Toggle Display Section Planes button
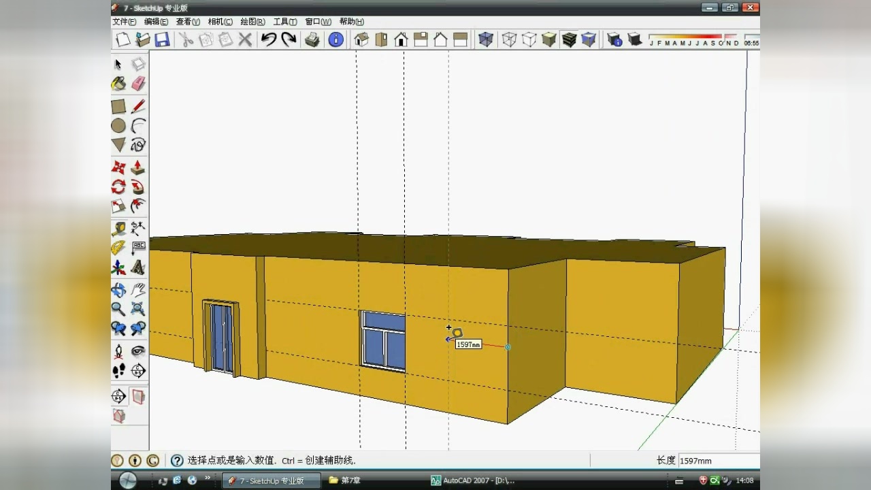Screen dimensions: 871x490 pos(138,396)
